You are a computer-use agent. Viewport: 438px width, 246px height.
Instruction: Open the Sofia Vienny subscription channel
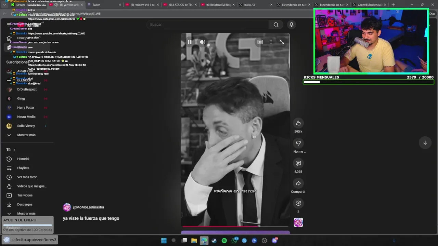[x=27, y=126]
